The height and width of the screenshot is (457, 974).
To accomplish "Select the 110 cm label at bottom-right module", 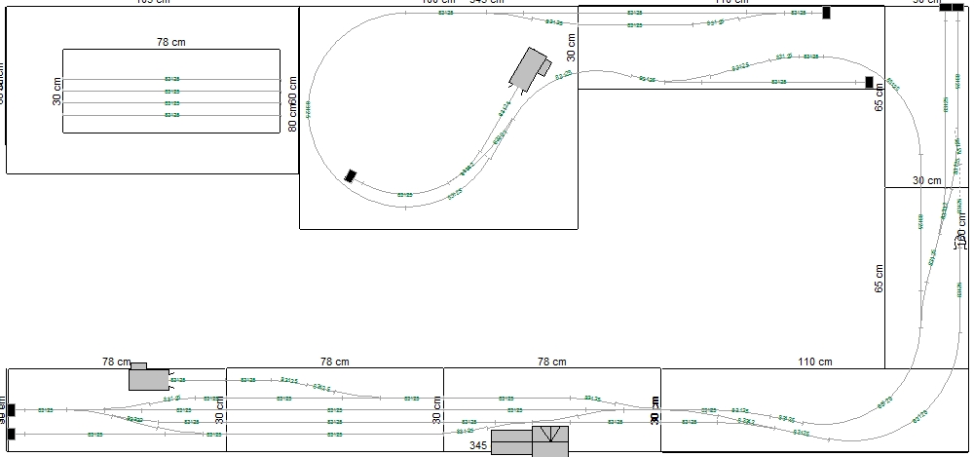I will pyautogui.click(x=814, y=362).
